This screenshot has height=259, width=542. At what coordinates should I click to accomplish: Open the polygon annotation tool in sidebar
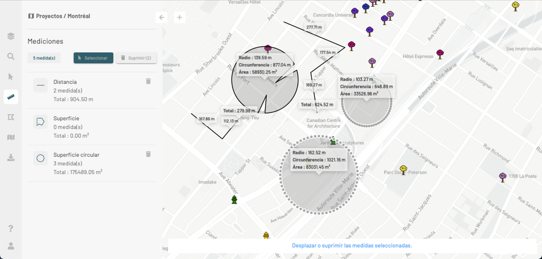[x=11, y=117]
